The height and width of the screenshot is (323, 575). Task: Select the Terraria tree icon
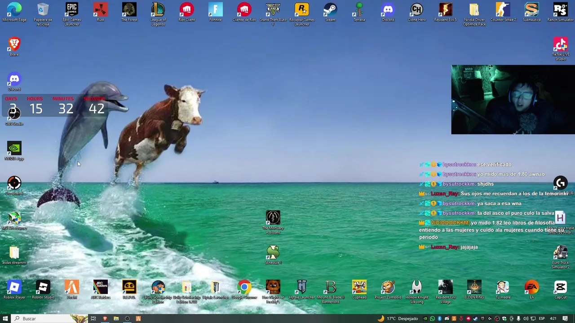[359, 13]
